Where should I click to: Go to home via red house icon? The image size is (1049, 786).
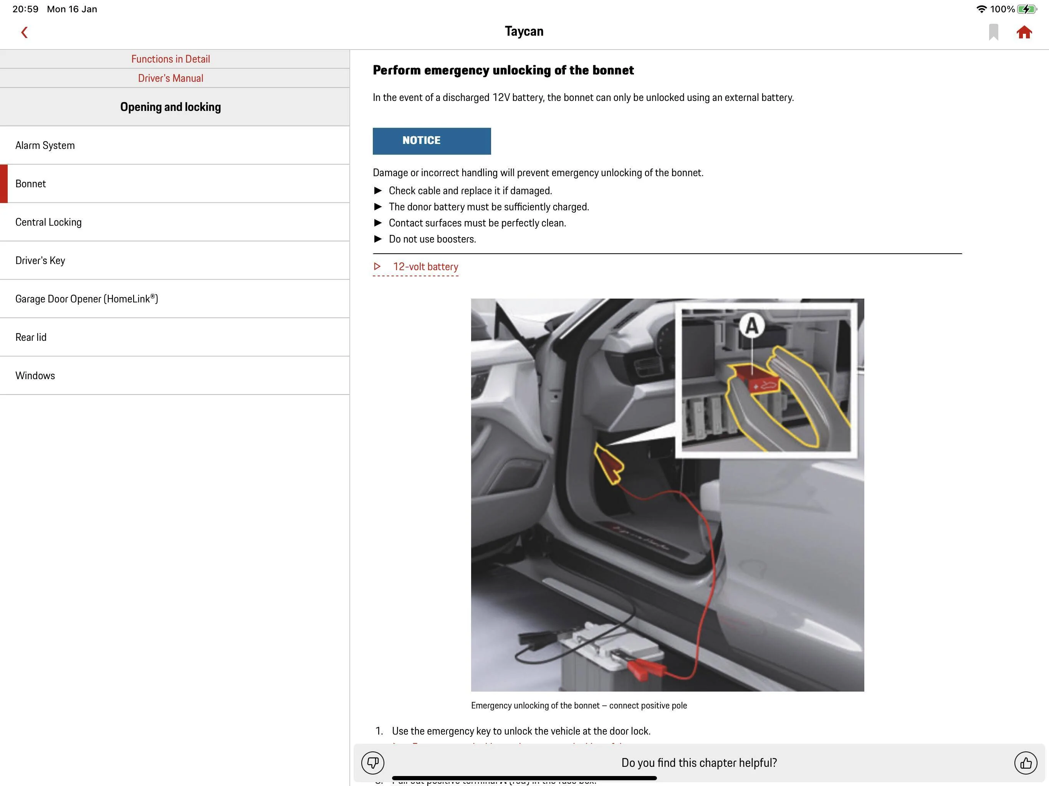tap(1024, 32)
